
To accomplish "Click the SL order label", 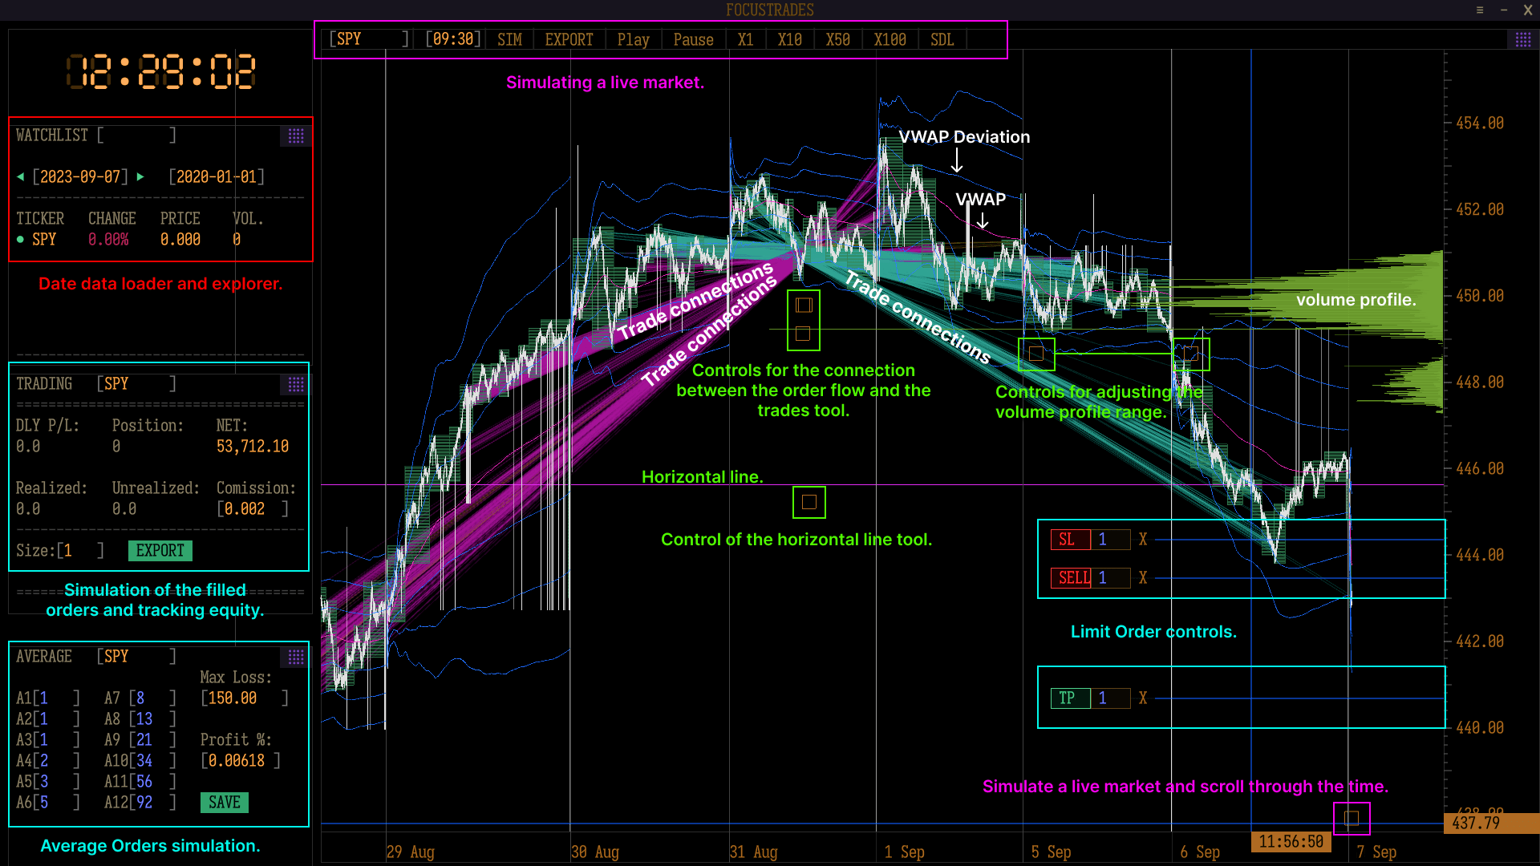I will tap(1071, 539).
